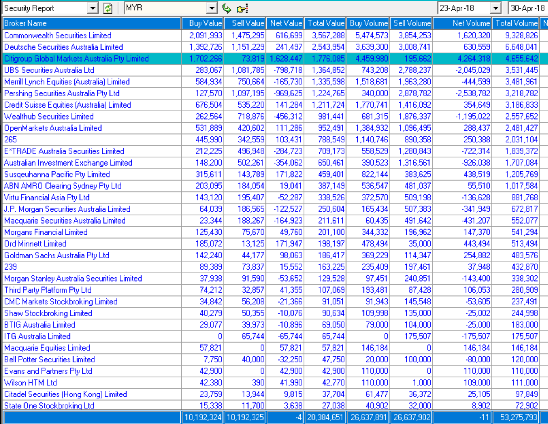The image size is (548, 424).
Task: Select Goldman Sachs Australia Pty Ltd
Action: coord(275,255)
